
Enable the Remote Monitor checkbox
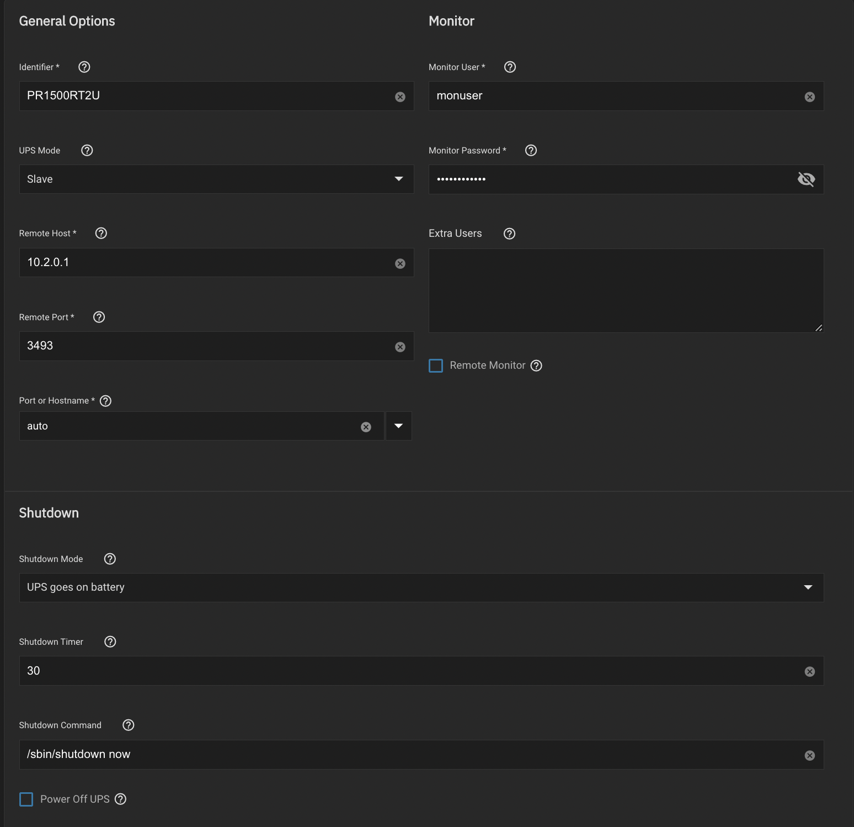pos(436,365)
